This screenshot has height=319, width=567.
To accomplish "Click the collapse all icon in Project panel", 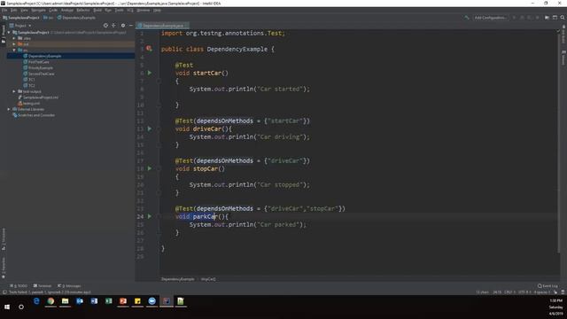I will [114, 26].
